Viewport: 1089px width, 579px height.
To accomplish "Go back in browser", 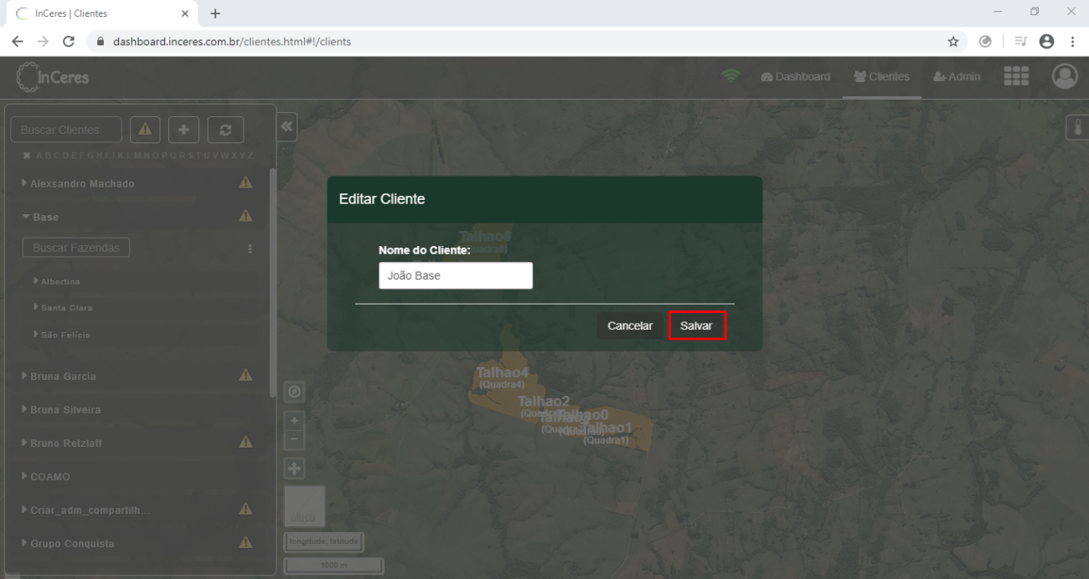I will pos(18,41).
